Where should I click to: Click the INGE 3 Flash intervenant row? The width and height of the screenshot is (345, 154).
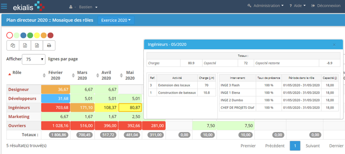point(279,85)
